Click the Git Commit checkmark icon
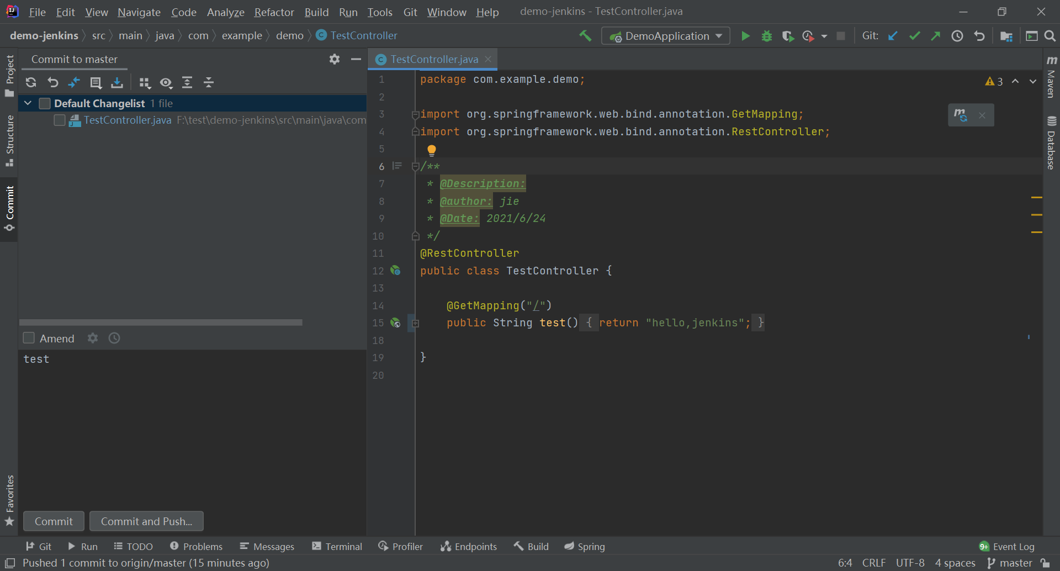 (915, 36)
